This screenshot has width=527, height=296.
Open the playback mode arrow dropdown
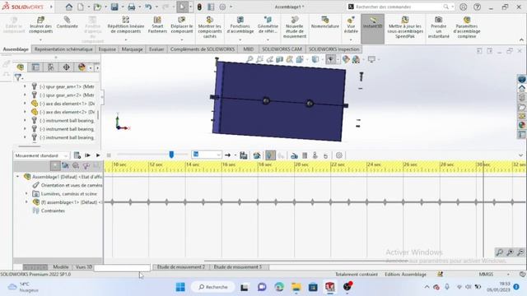[235, 155]
